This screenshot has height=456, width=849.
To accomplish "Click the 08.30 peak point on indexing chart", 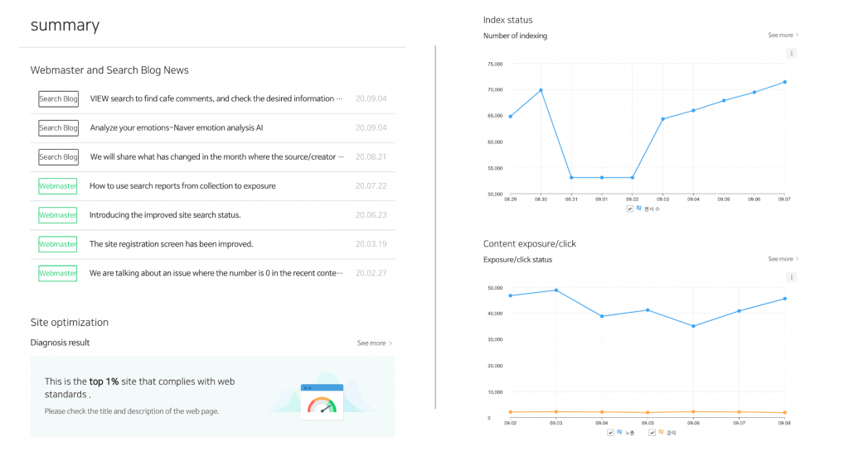I will (541, 90).
